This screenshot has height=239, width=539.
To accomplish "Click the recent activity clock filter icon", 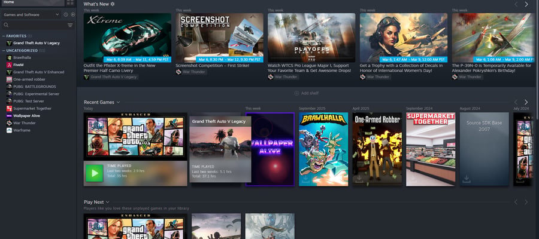I will coord(66,15).
